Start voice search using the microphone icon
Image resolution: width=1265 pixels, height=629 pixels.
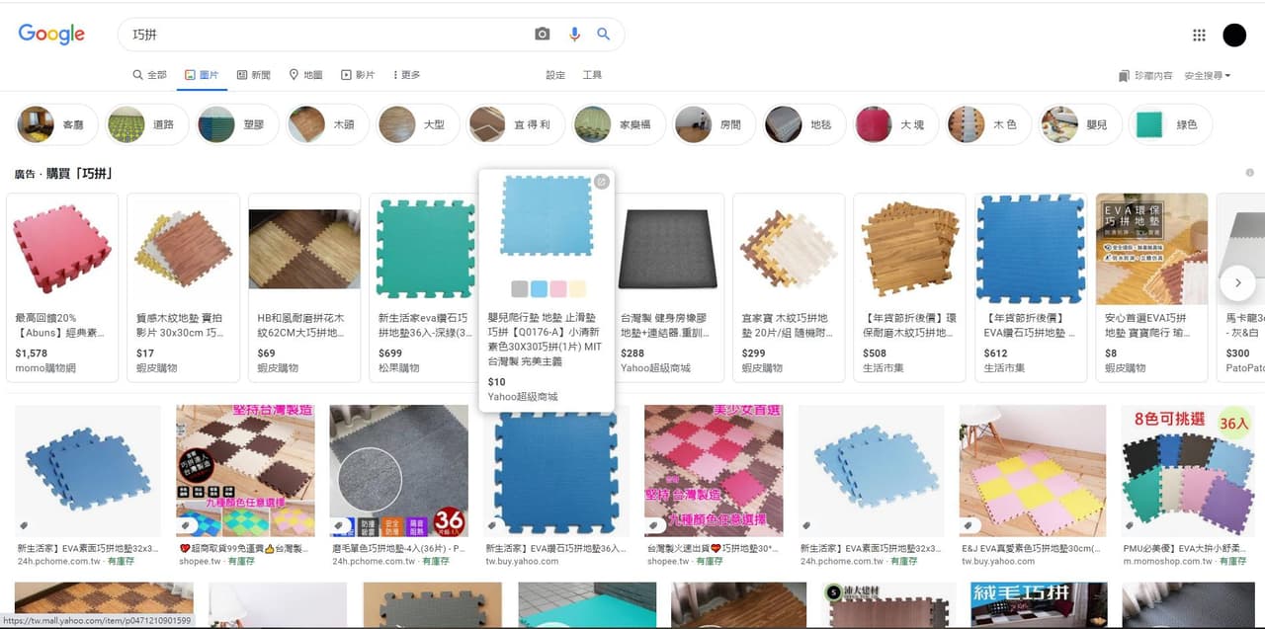click(574, 34)
